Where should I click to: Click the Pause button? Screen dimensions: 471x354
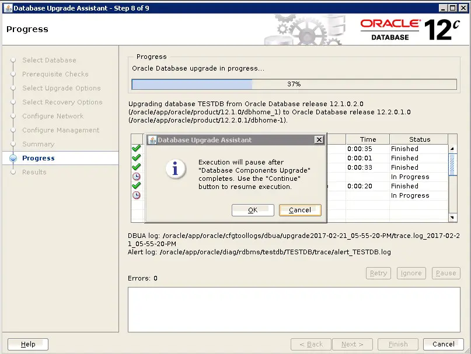pyautogui.click(x=446, y=273)
